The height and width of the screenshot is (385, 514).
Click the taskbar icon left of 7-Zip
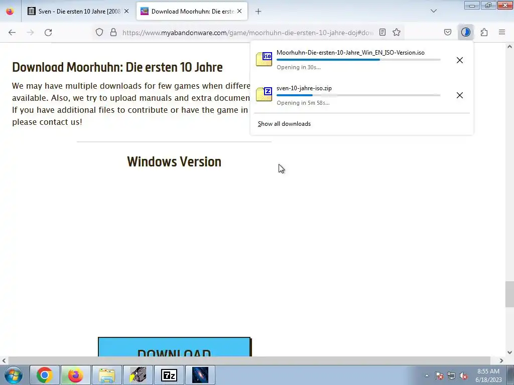tap(138, 375)
